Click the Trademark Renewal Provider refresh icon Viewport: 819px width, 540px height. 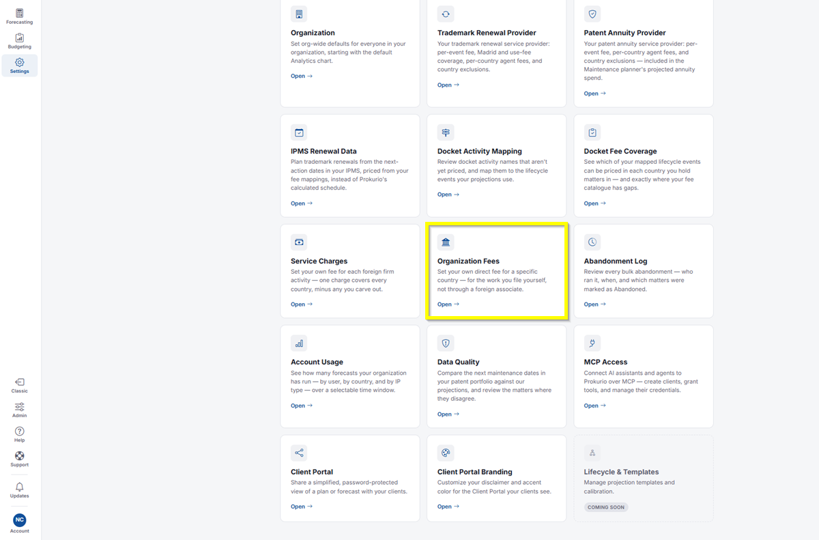[446, 14]
